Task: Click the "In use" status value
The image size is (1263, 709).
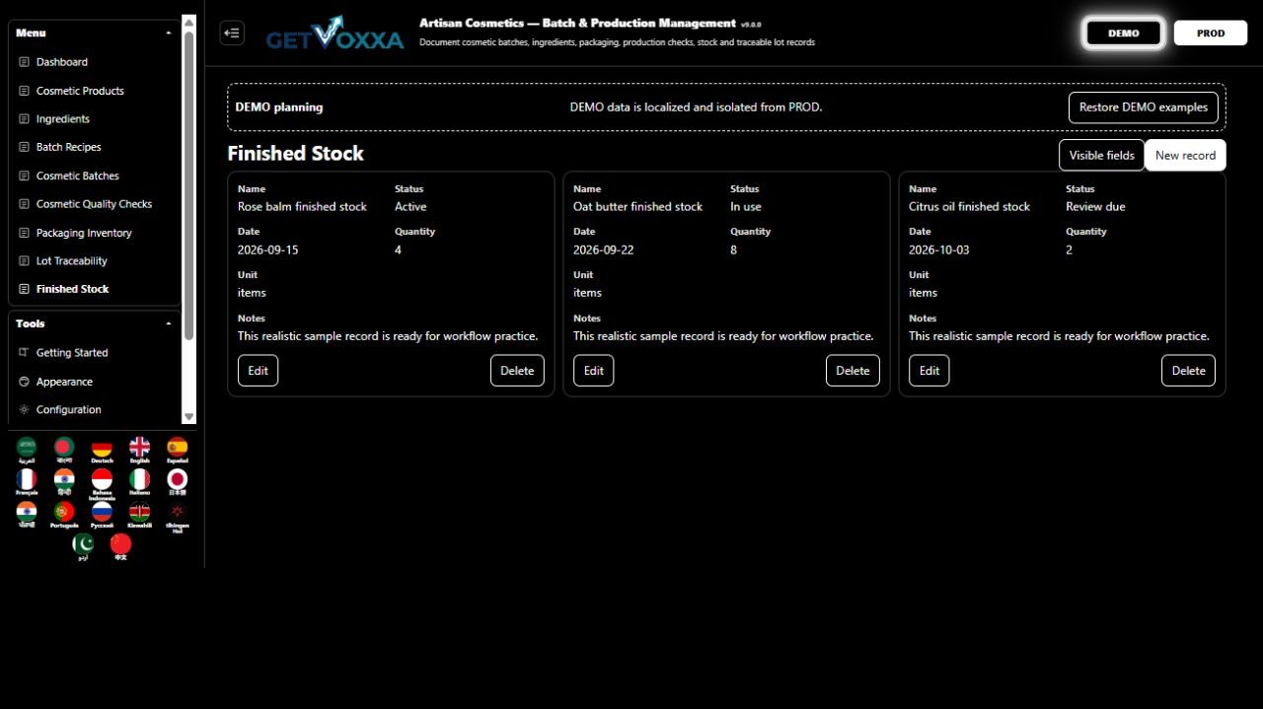Action: [746, 207]
